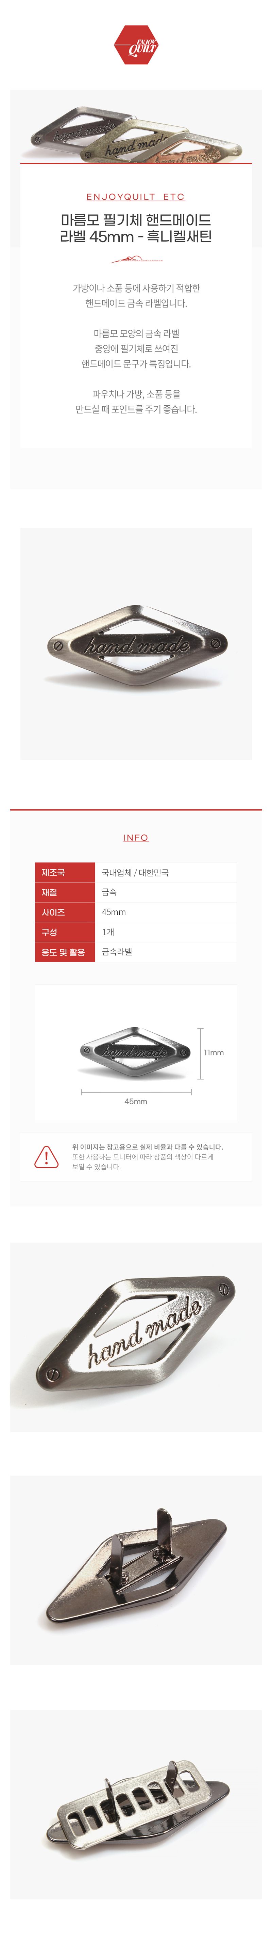The image size is (272, 1936).
Task: Click the red Enjoy Quilt hexagon logo
Action: pyautogui.click(x=136, y=45)
